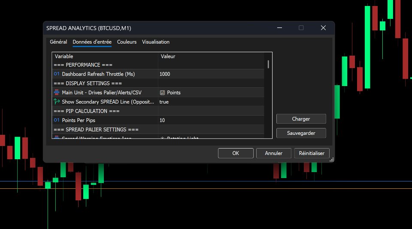Go to the Visualisation tab

pos(155,42)
